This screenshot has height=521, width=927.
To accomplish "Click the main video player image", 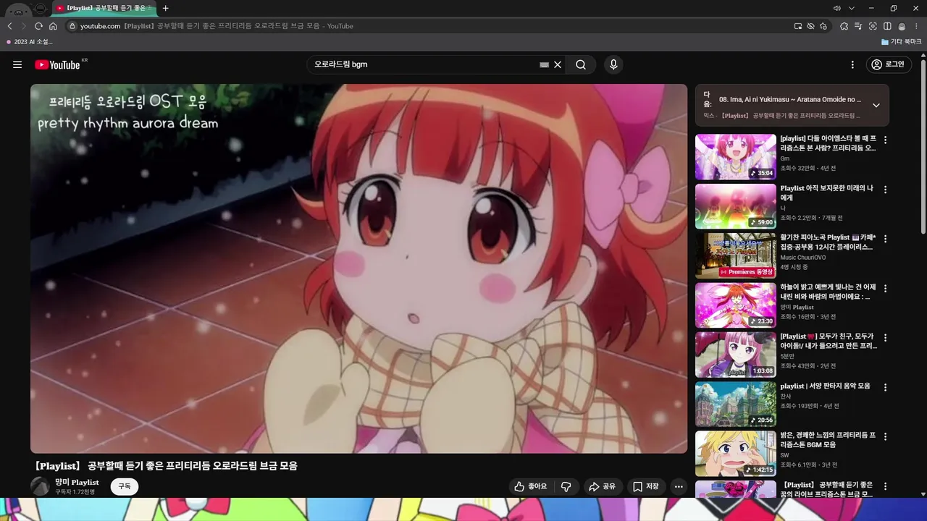I will 358,268.
